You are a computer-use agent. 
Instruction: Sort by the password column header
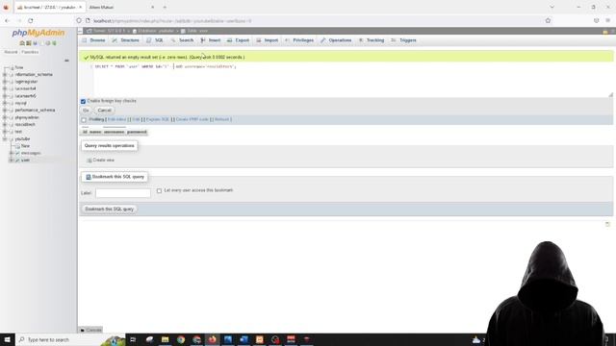point(137,133)
